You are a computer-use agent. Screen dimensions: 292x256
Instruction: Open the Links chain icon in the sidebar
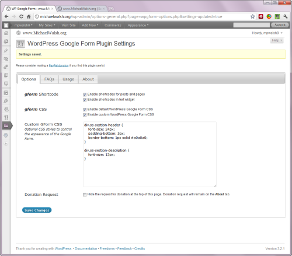coord(6,67)
